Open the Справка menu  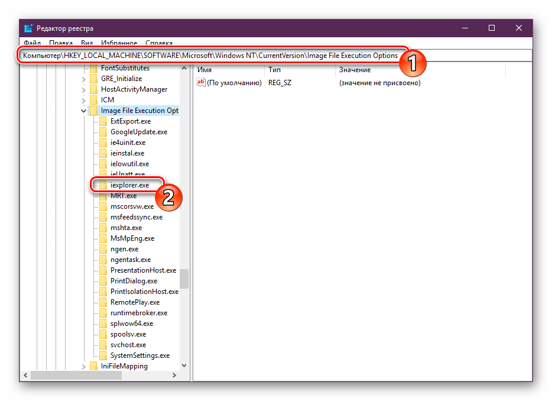(159, 43)
